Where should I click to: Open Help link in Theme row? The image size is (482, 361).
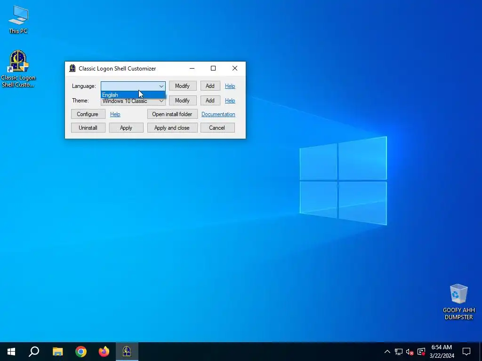coord(230,101)
